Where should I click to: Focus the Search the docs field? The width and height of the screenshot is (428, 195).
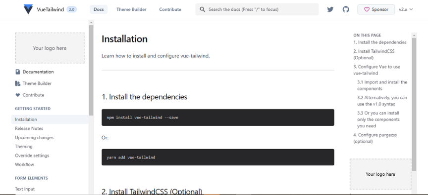coord(257,9)
